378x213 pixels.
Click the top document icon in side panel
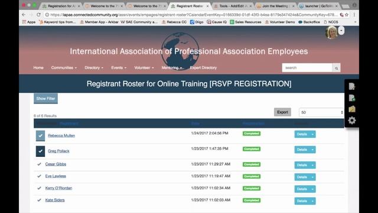352,86
